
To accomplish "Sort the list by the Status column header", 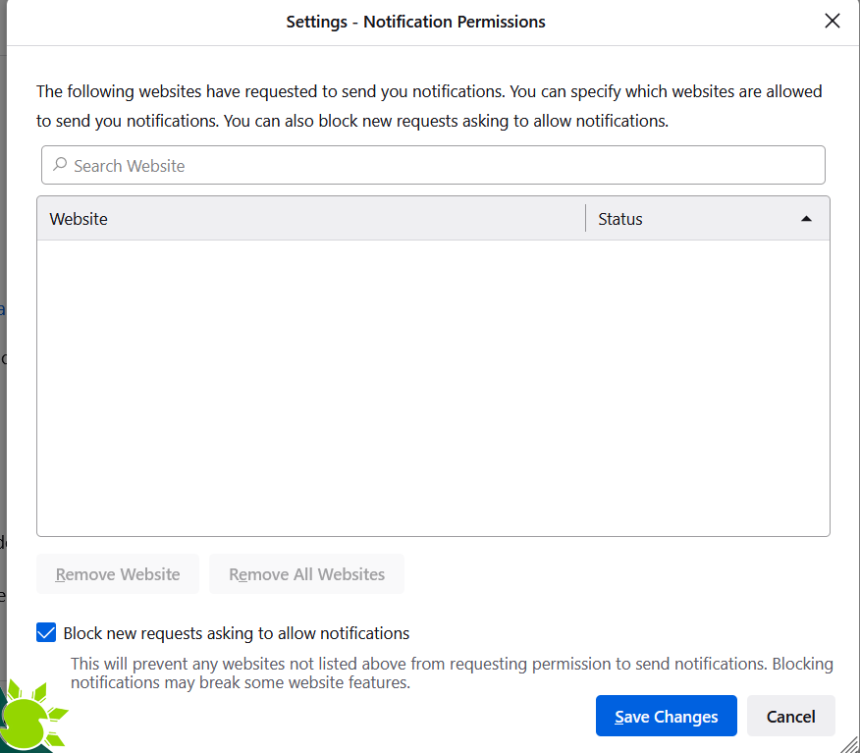I will click(619, 218).
